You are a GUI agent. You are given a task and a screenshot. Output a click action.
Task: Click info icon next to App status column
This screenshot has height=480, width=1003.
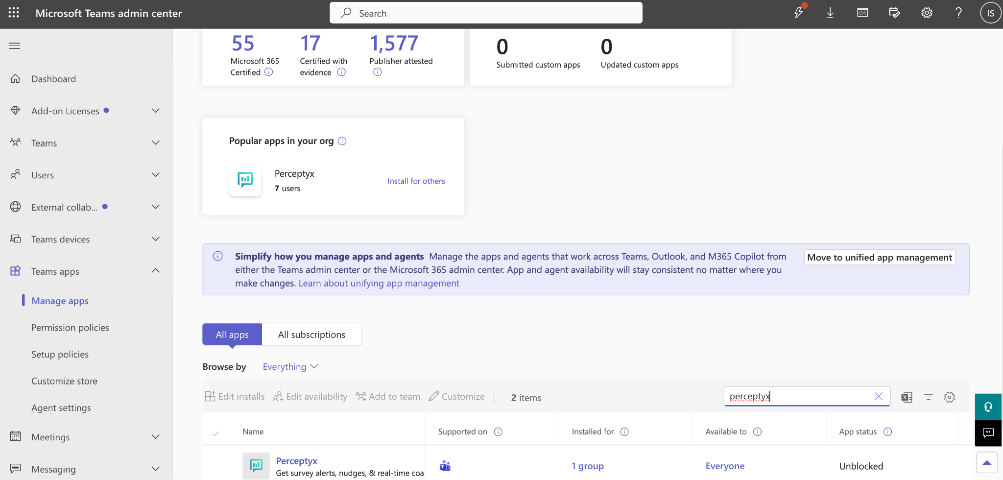[x=887, y=432]
